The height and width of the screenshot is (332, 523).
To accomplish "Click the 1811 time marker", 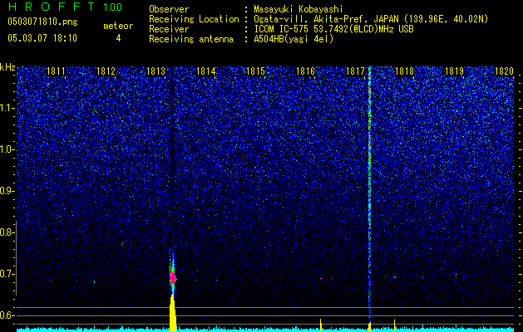I will (56, 71).
